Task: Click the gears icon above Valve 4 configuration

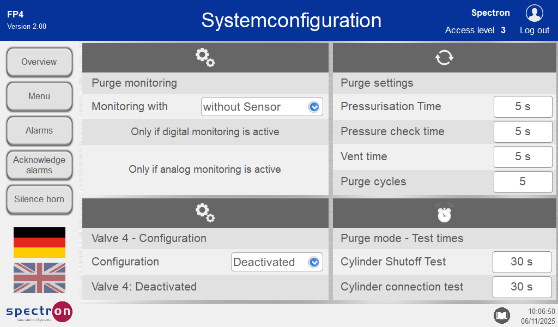Action: (x=205, y=213)
